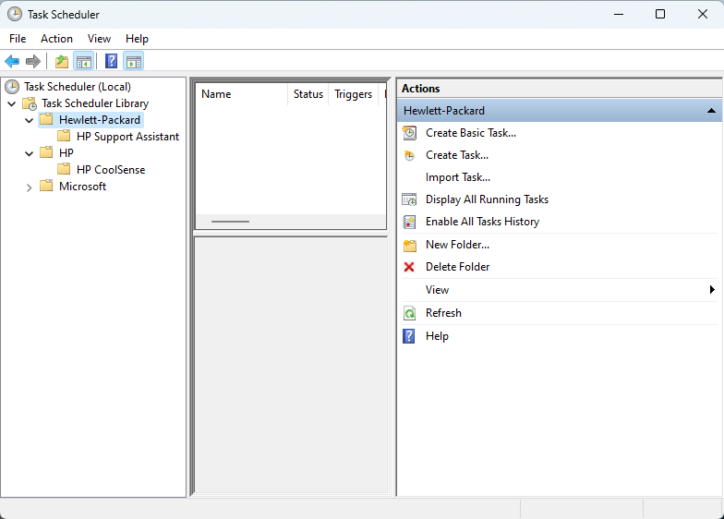
Task: Select the HP folder label
Action: coord(66,153)
